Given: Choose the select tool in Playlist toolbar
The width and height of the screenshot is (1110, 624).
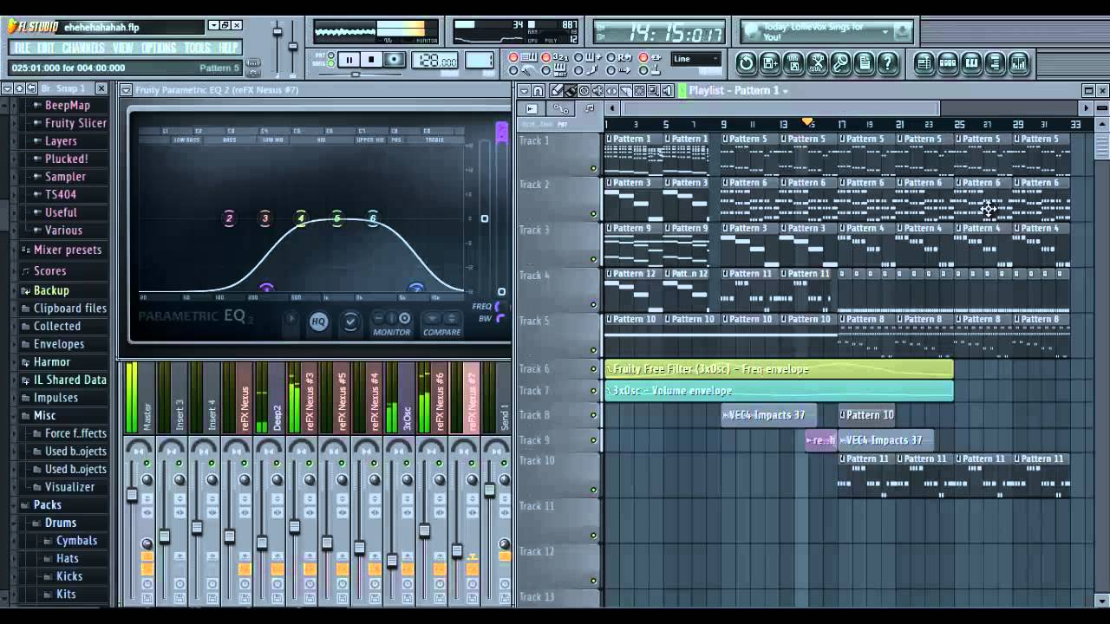Looking at the screenshot, I should (x=640, y=90).
